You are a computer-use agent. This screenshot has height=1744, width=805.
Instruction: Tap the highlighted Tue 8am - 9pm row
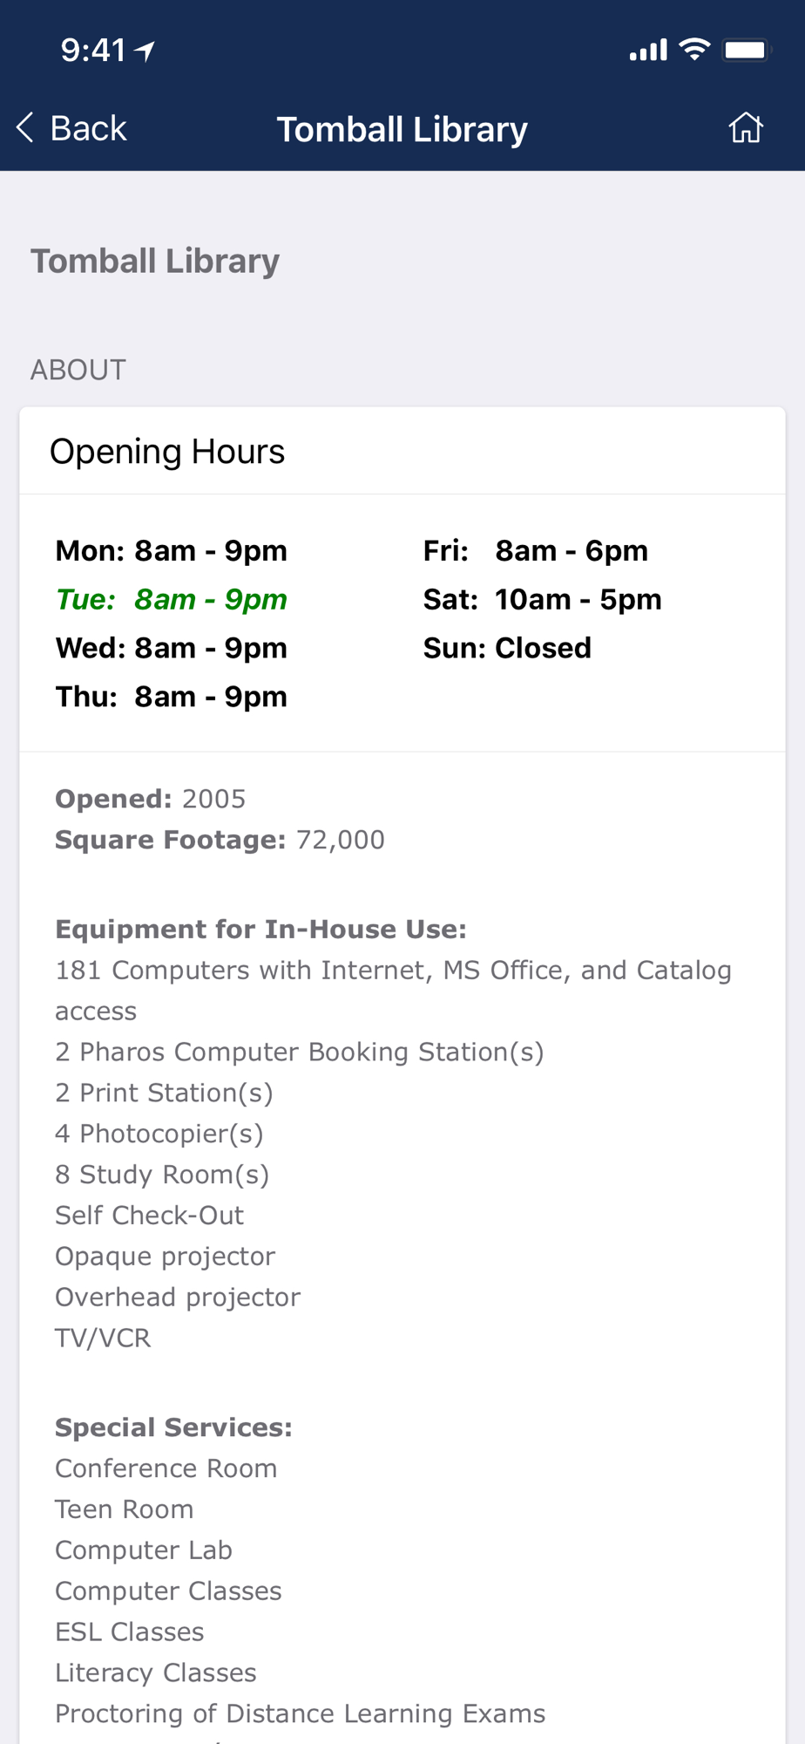tap(172, 600)
